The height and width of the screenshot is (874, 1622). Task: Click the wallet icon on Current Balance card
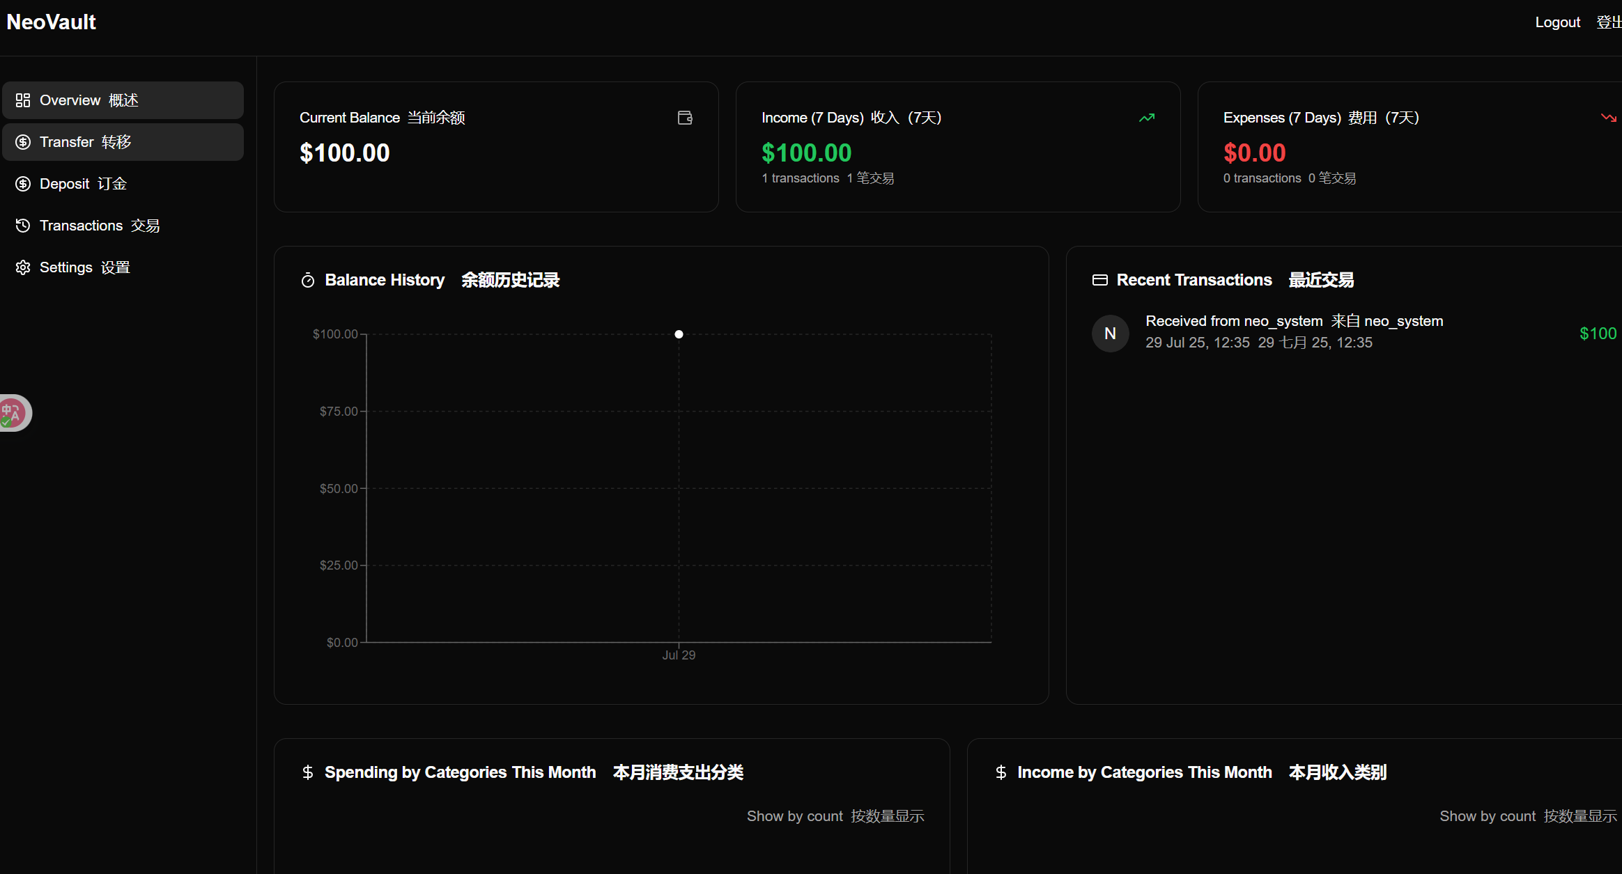point(685,118)
